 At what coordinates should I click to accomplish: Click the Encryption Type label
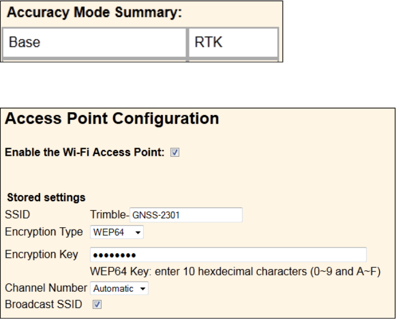44,232
